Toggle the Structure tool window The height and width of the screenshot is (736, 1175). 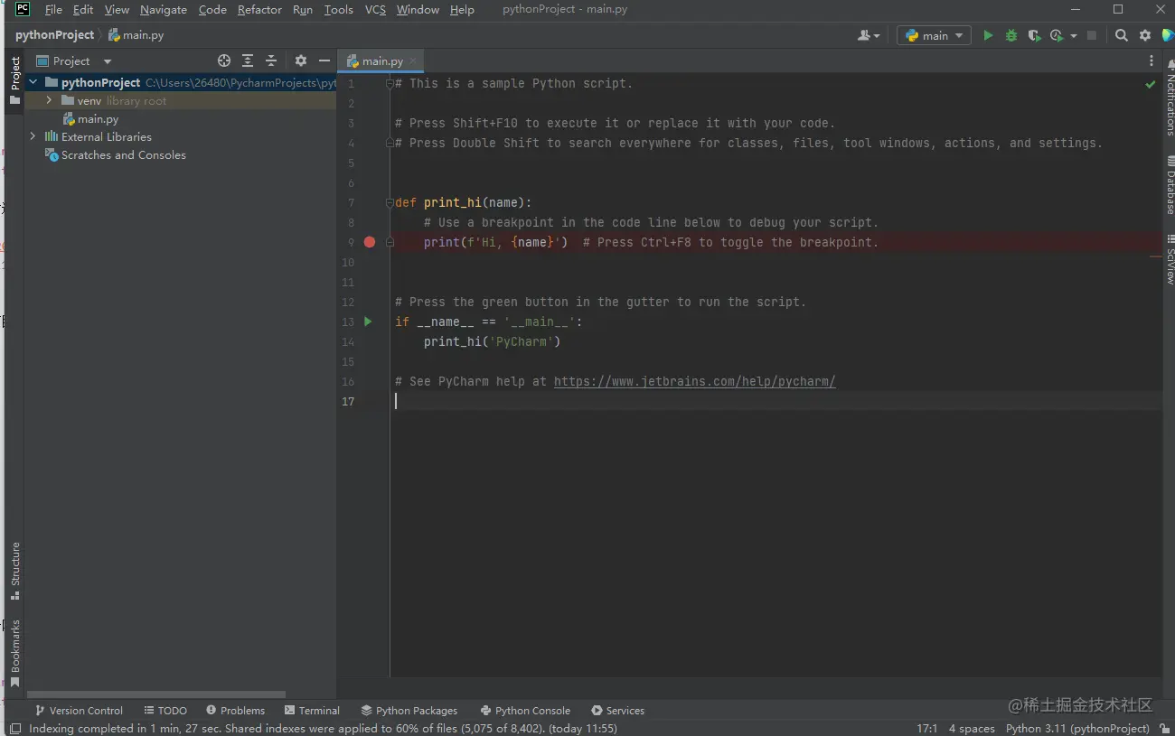(14, 569)
